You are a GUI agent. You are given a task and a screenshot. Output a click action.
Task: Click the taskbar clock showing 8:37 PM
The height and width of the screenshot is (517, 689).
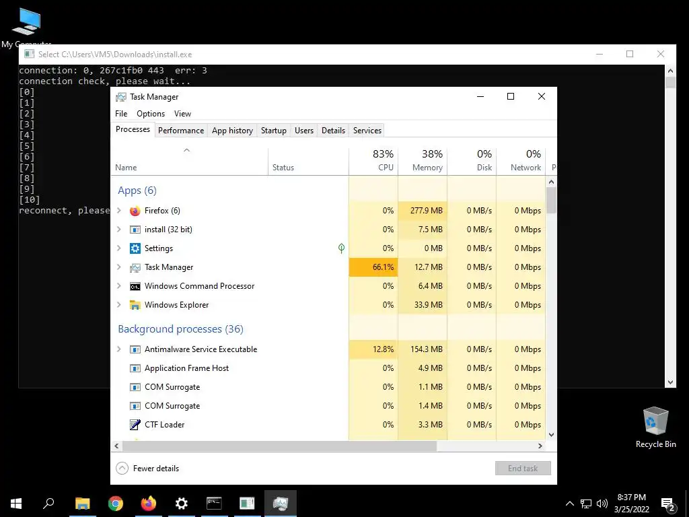click(631, 504)
